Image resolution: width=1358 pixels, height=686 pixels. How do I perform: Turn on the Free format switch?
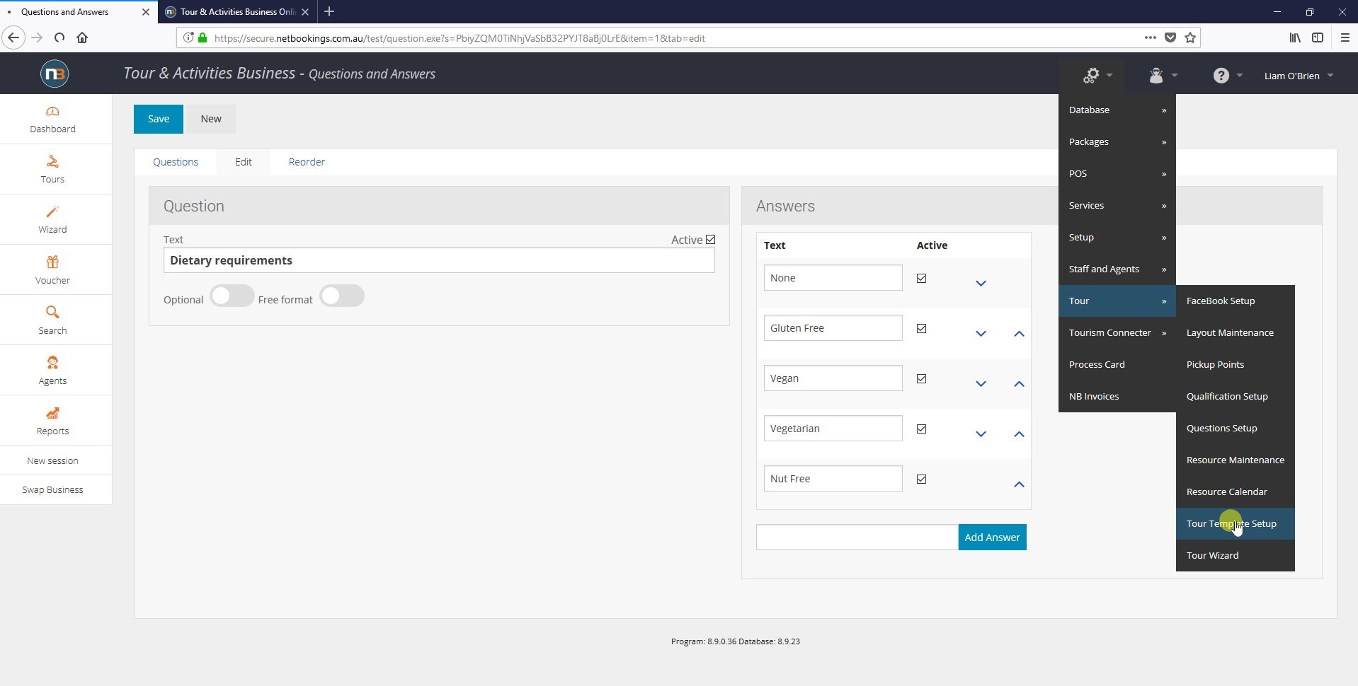tap(342, 296)
